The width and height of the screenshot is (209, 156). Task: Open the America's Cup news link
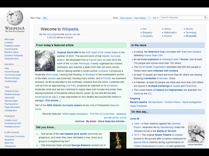(x=156, y=52)
